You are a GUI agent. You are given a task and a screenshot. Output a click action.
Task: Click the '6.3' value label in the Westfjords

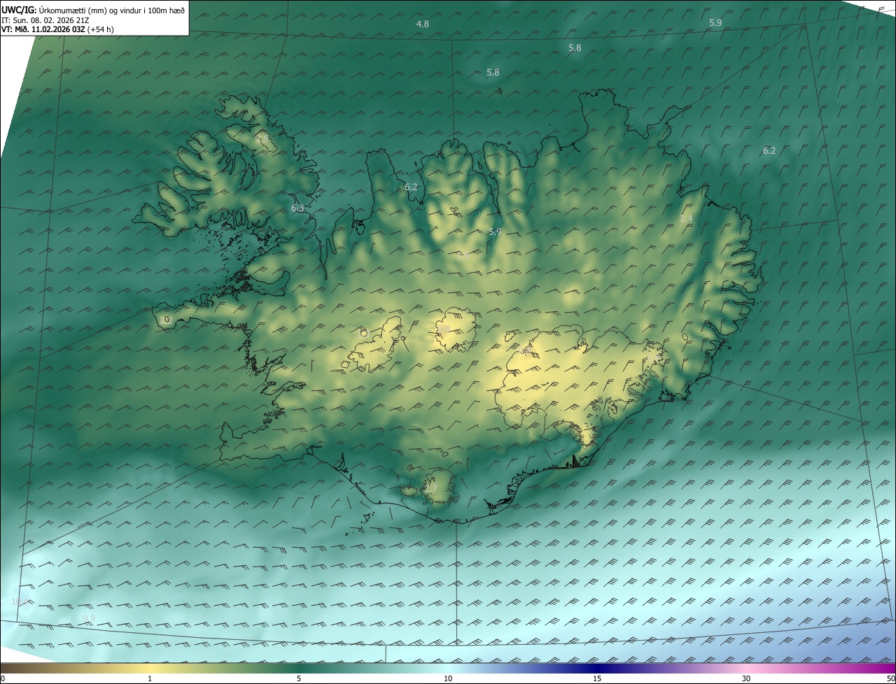coord(297,208)
